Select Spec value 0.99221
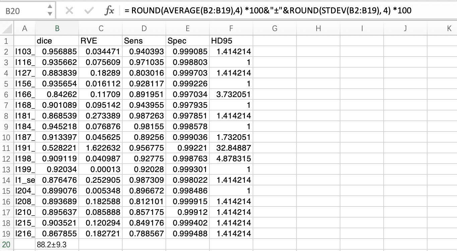This screenshot has height=251, width=457. coord(188,148)
